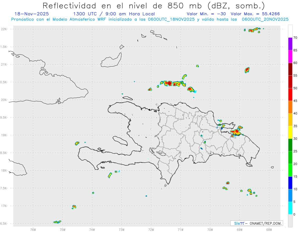Screen dimensions: 302x233
Task: Click the colorbar tick label 30
Action: pos(295,139)
